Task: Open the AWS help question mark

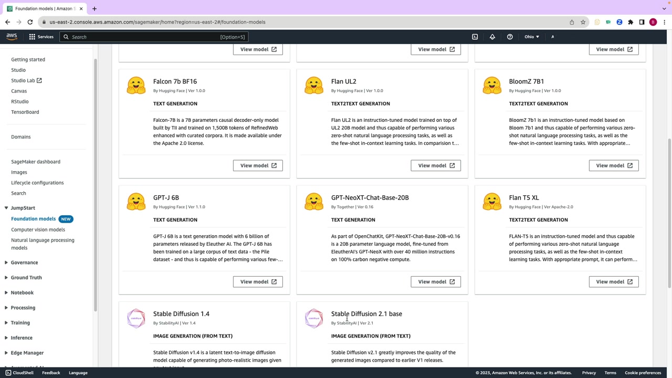Action: pyautogui.click(x=510, y=37)
